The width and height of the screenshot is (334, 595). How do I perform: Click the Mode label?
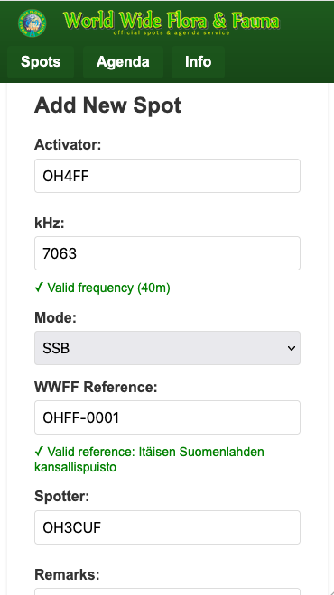click(x=55, y=317)
